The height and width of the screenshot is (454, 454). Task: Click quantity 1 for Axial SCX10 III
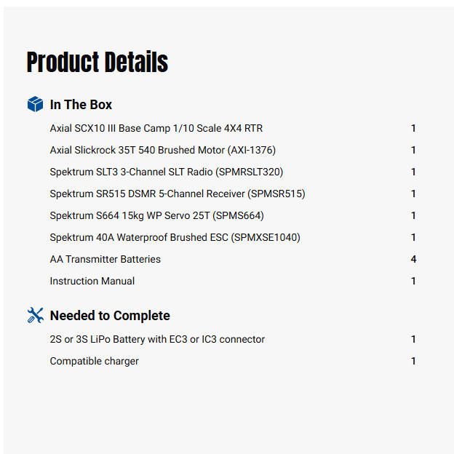tap(413, 129)
